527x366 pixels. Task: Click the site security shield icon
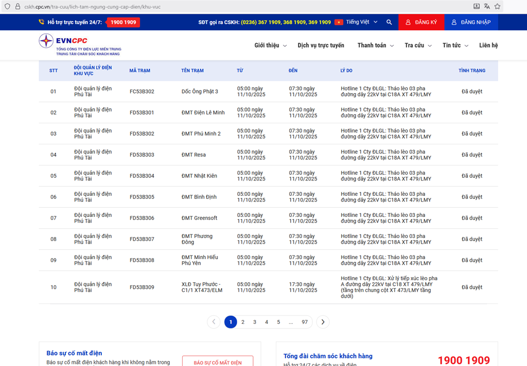tap(7, 6)
